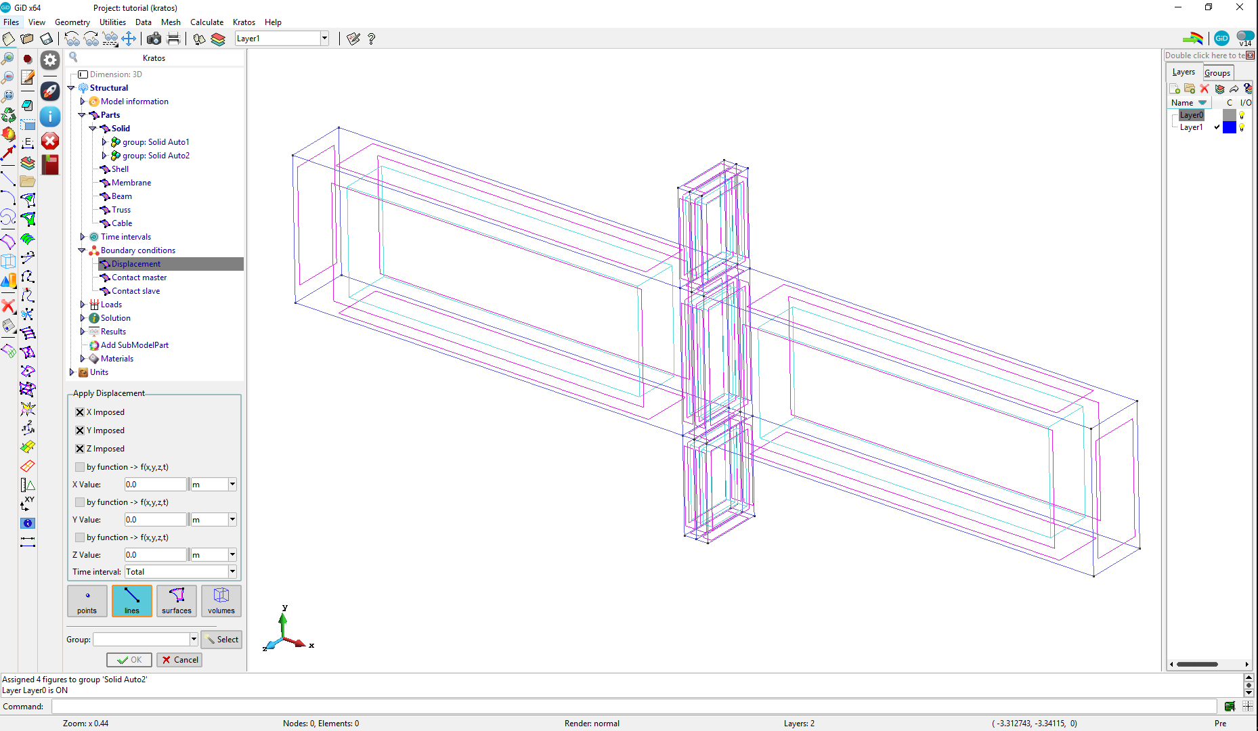1258x731 pixels.
Task: Click the Layer0 gray color swatch
Action: point(1230,115)
